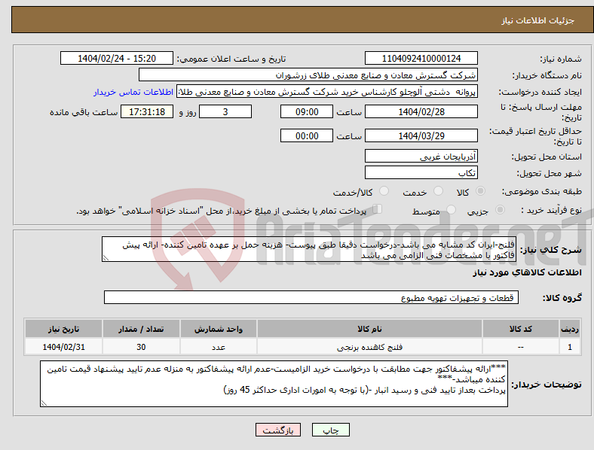Image resolution: width=594 pixels, height=450 pixels.
Task: Click the buyer notes text area
Action: [274, 384]
